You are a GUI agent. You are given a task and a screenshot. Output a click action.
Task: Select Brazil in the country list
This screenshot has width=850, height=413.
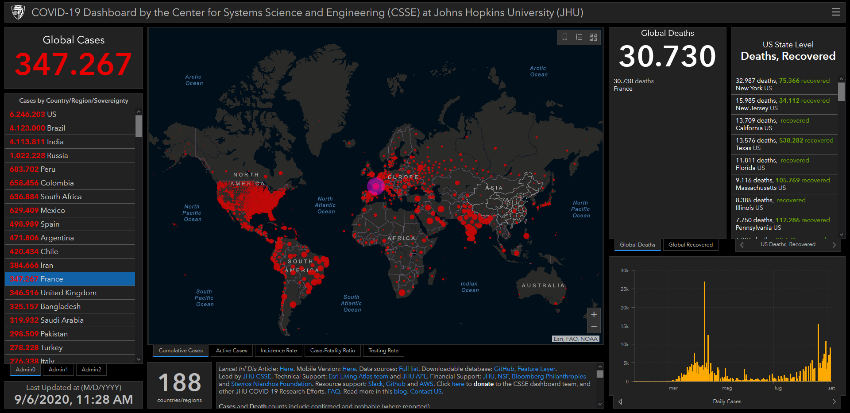coord(70,128)
